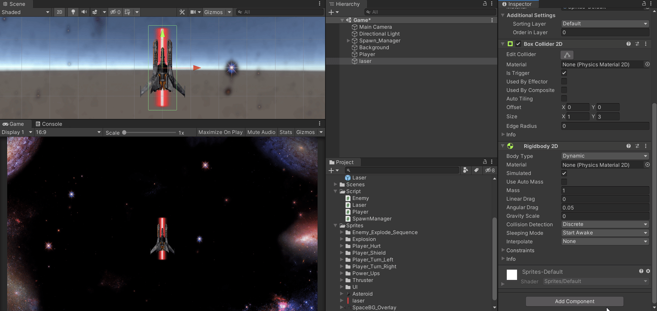This screenshot has height=311, width=657.
Task: Open the Shaded draw mode dropdown
Action: point(26,12)
